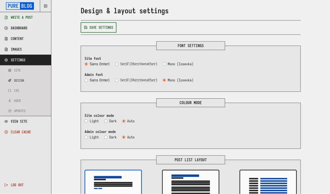Click the Pure Blog logo
330x194 pixels.
pos(20,6)
